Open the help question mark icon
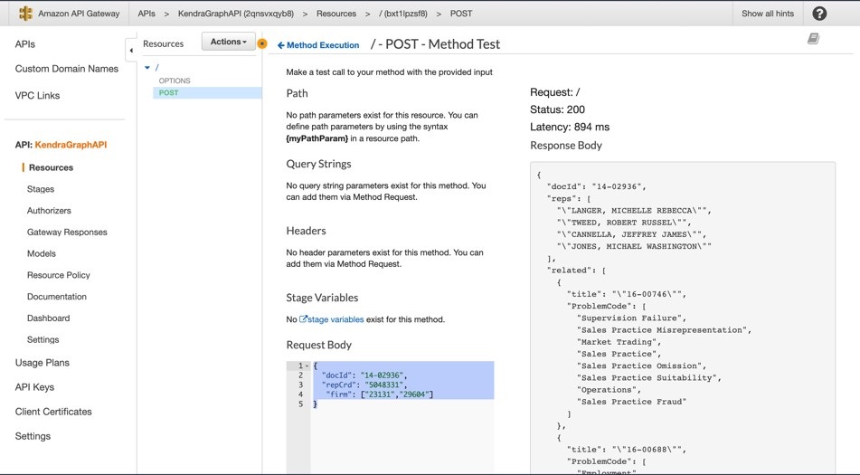The image size is (860, 475). coord(819,14)
